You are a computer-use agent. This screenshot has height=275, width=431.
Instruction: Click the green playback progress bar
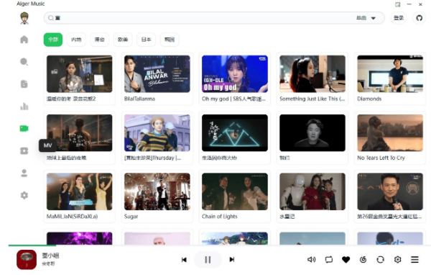(32, 245)
